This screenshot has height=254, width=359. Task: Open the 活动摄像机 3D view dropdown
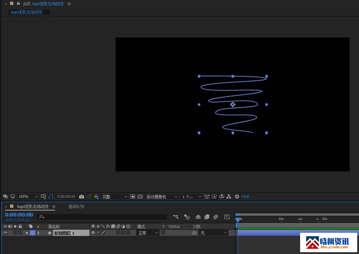tap(162, 197)
